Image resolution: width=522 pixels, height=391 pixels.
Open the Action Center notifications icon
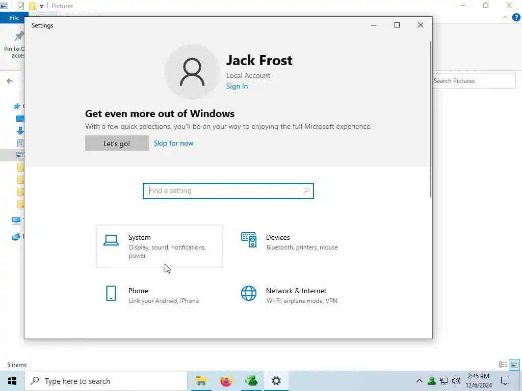(505, 381)
